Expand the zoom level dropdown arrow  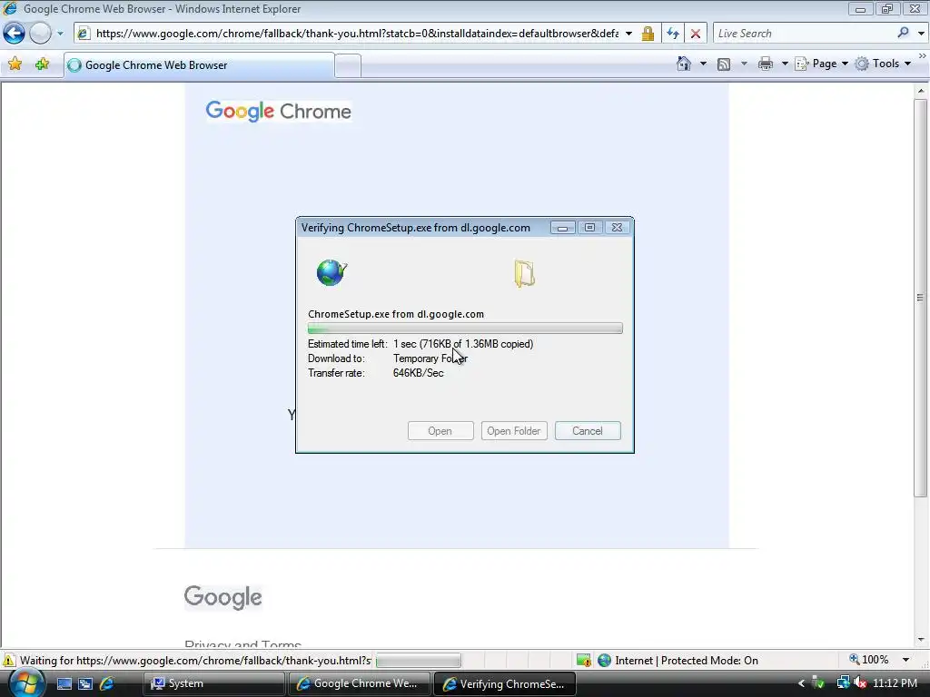tap(905, 660)
